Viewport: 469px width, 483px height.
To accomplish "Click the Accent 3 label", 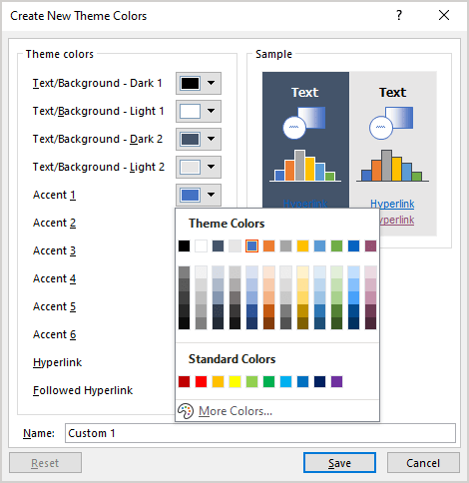I will pyautogui.click(x=54, y=250).
